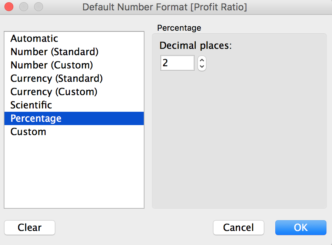This screenshot has width=332, height=245.
Task: Choose Custom at the bottom of the list
Action: pos(28,132)
